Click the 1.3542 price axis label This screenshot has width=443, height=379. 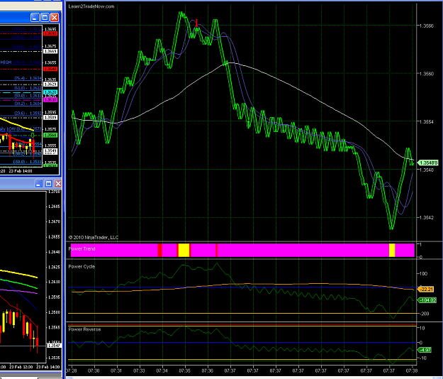point(426,217)
